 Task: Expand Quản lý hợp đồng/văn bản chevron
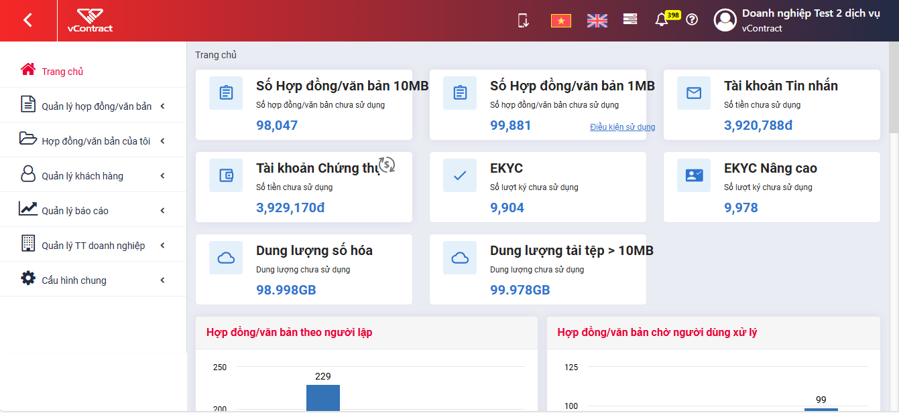pyautogui.click(x=162, y=106)
